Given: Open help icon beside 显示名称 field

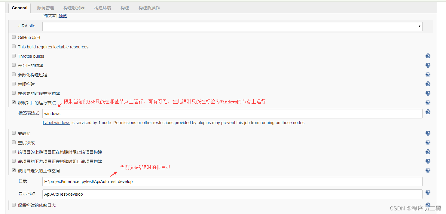Looking at the screenshot, I should (428, 192).
